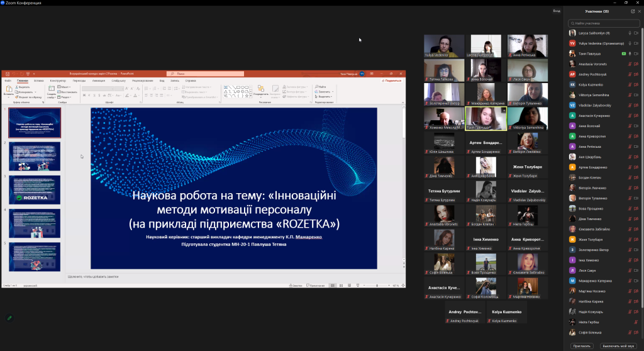Select slide 2 thumbnail
The width and height of the screenshot is (644, 351).
point(35,156)
